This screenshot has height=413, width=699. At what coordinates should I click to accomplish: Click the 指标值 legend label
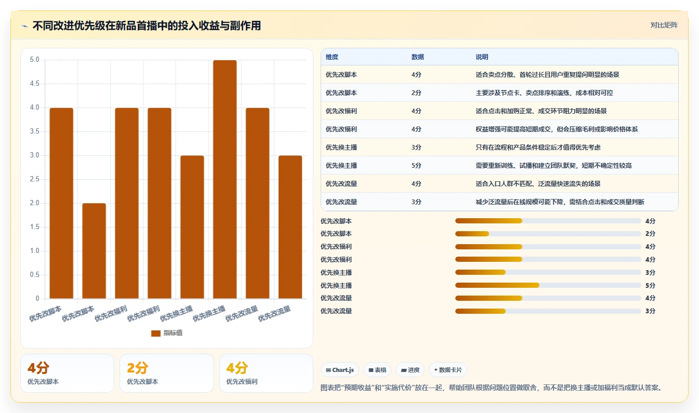[173, 333]
